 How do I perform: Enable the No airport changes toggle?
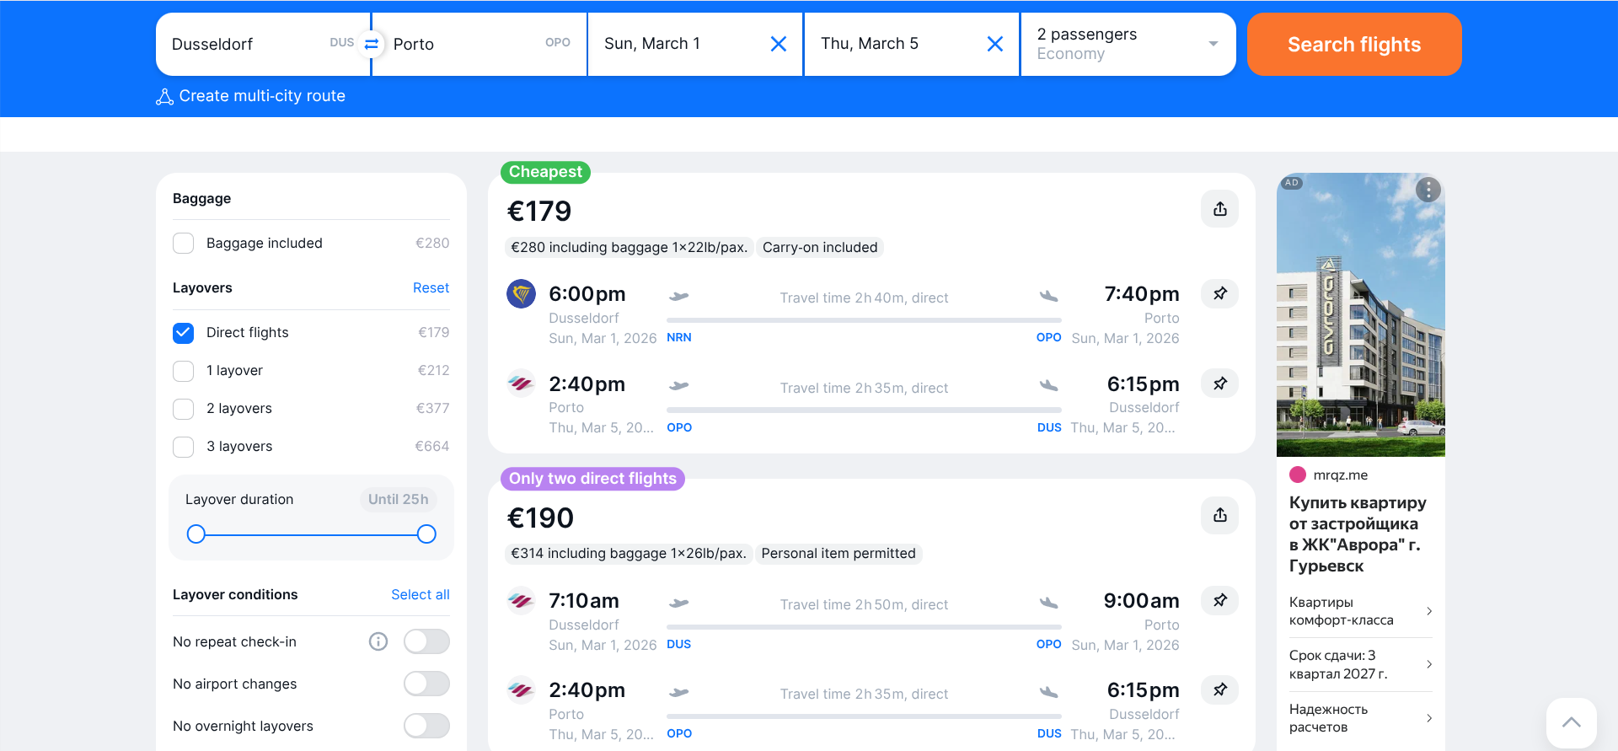[426, 684]
